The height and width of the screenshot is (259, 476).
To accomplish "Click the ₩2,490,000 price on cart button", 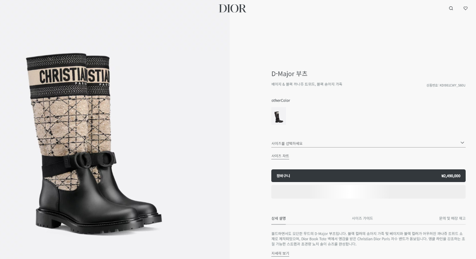I will (451, 176).
